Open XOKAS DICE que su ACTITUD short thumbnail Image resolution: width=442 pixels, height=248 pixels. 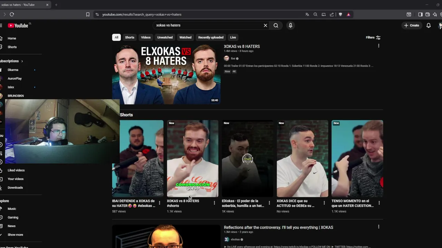(x=302, y=158)
